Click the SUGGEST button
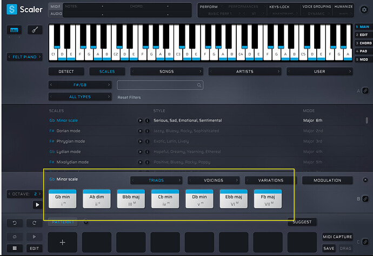The width and height of the screenshot is (373, 256). coord(302,222)
